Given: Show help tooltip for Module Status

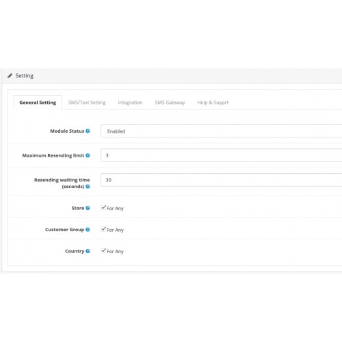Looking at the screenshot, I should click(88, 131).
